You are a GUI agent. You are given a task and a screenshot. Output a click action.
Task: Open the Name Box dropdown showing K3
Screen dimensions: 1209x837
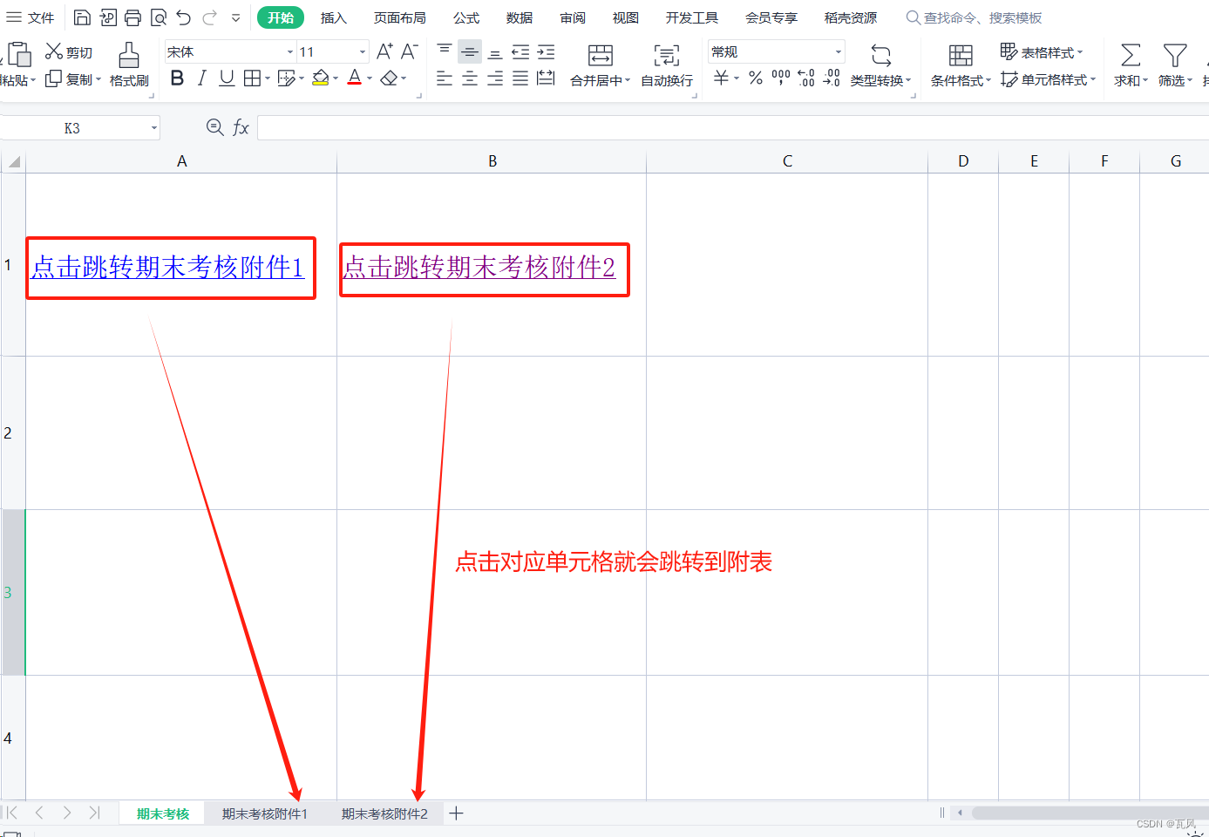pyautogui.click(x=154, y=128)
